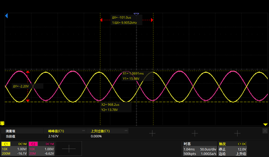The height and width of the screenshot is (157, 269).
Task: Select the right red ΔX arrow
Action: (x=152, y=20)
